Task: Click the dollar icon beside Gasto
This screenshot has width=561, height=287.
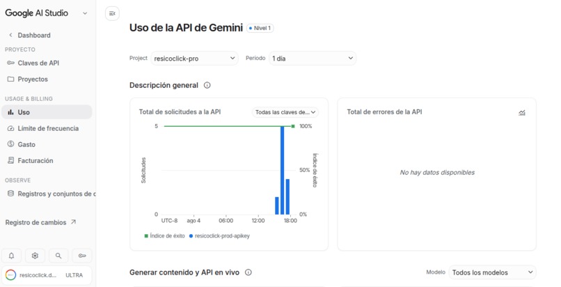Action: (10, 144)
